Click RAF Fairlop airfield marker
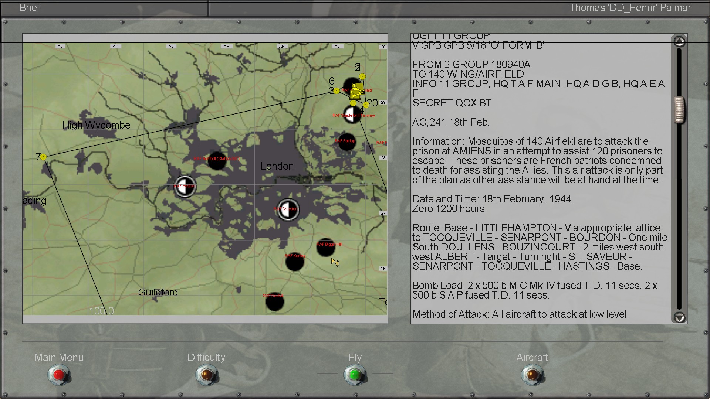The width and height of the screenshot is (710, 399). coord(347,142)
